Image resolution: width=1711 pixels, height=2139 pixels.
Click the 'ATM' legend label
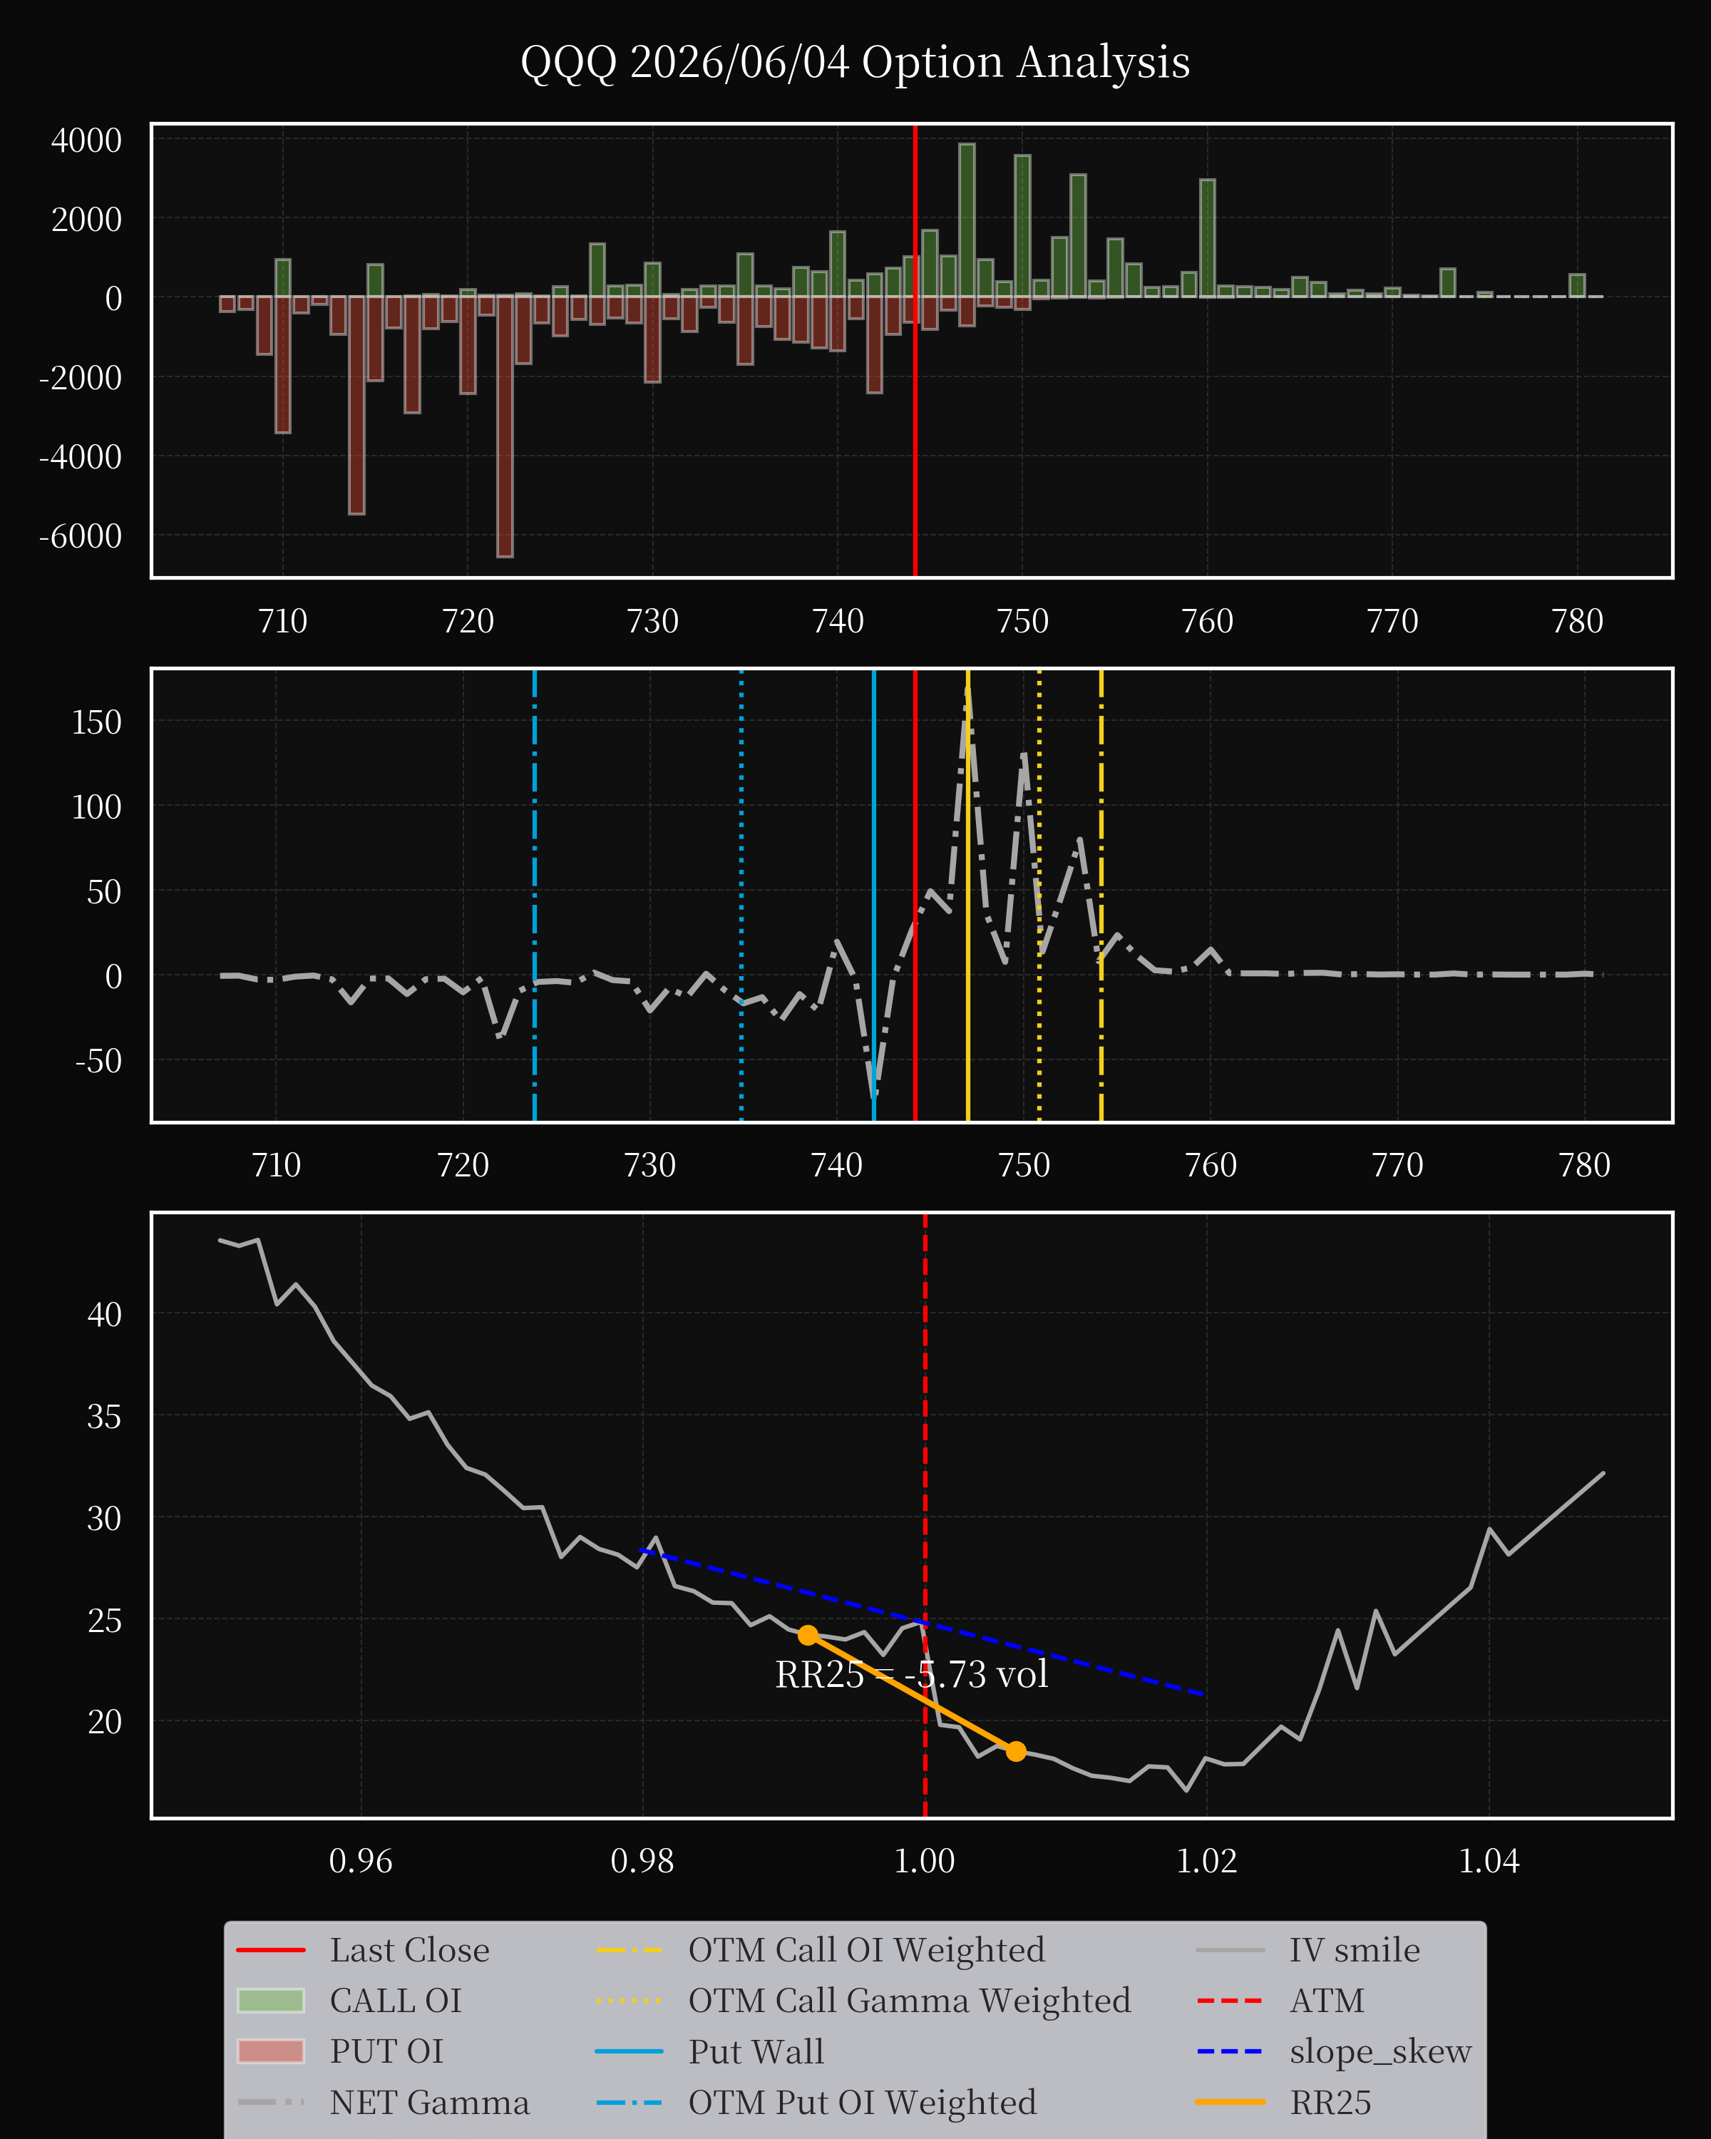[1327, 2000]
